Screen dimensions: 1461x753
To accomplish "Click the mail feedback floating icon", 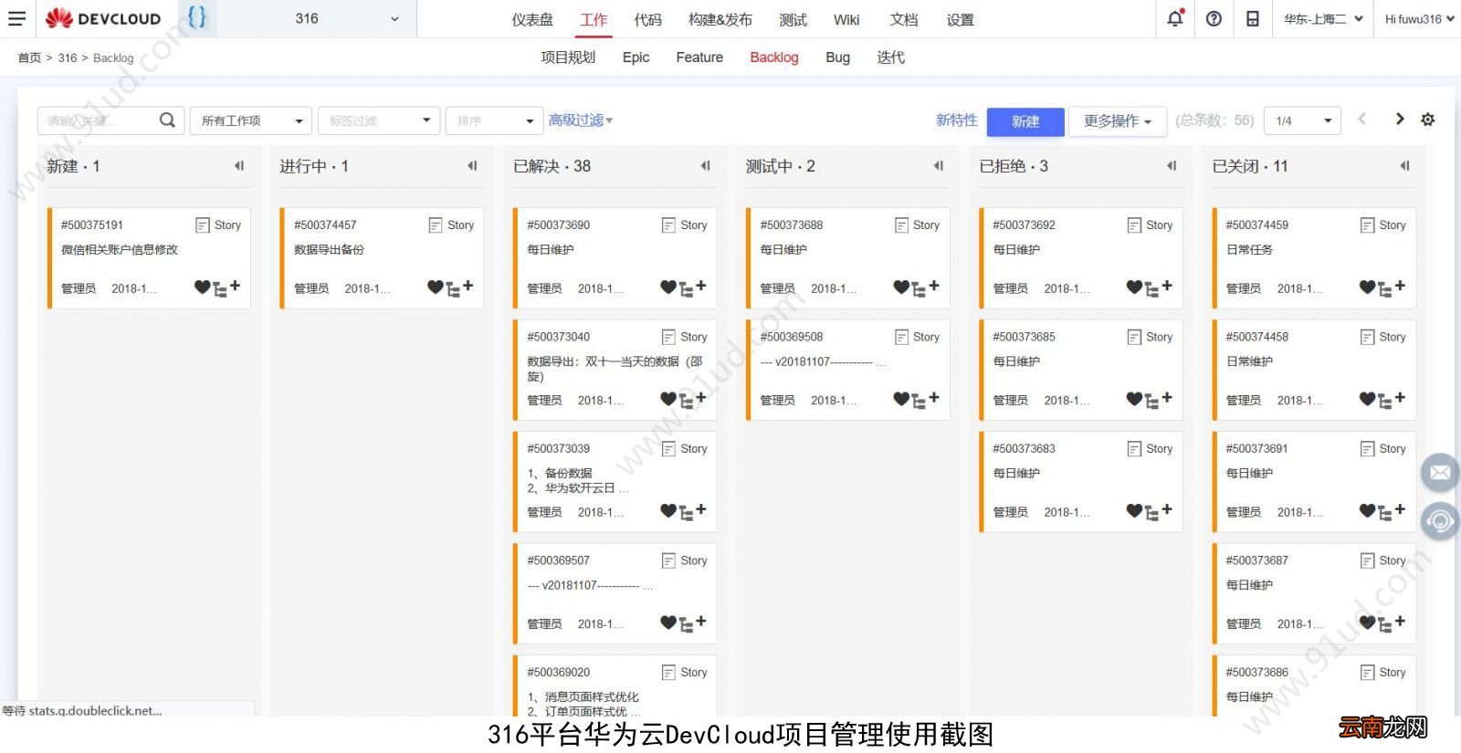I will tap(1439, 472).
